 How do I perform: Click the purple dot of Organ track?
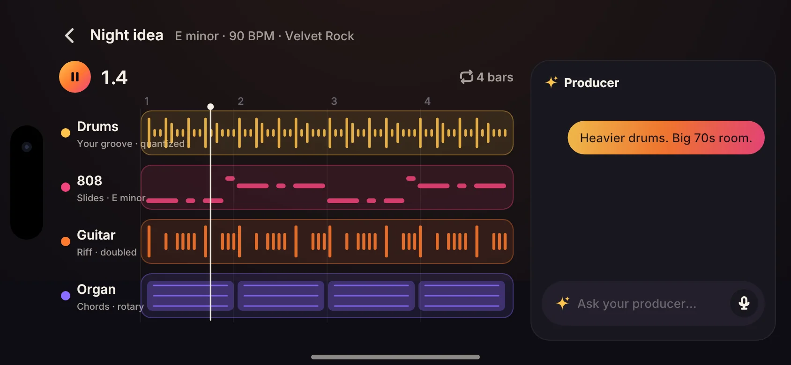pyautogui.click(x=66, y=296)
